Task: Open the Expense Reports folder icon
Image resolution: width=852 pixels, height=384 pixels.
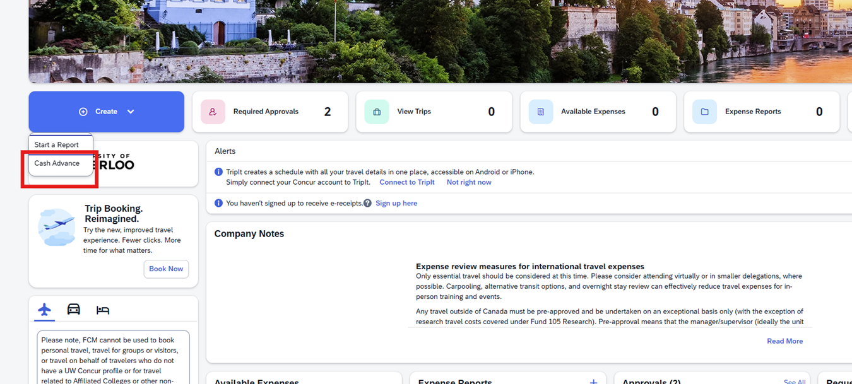Action: (x=704, y=112)
